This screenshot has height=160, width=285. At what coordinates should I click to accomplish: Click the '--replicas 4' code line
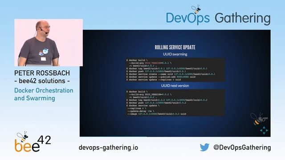(x=137, y=108)
